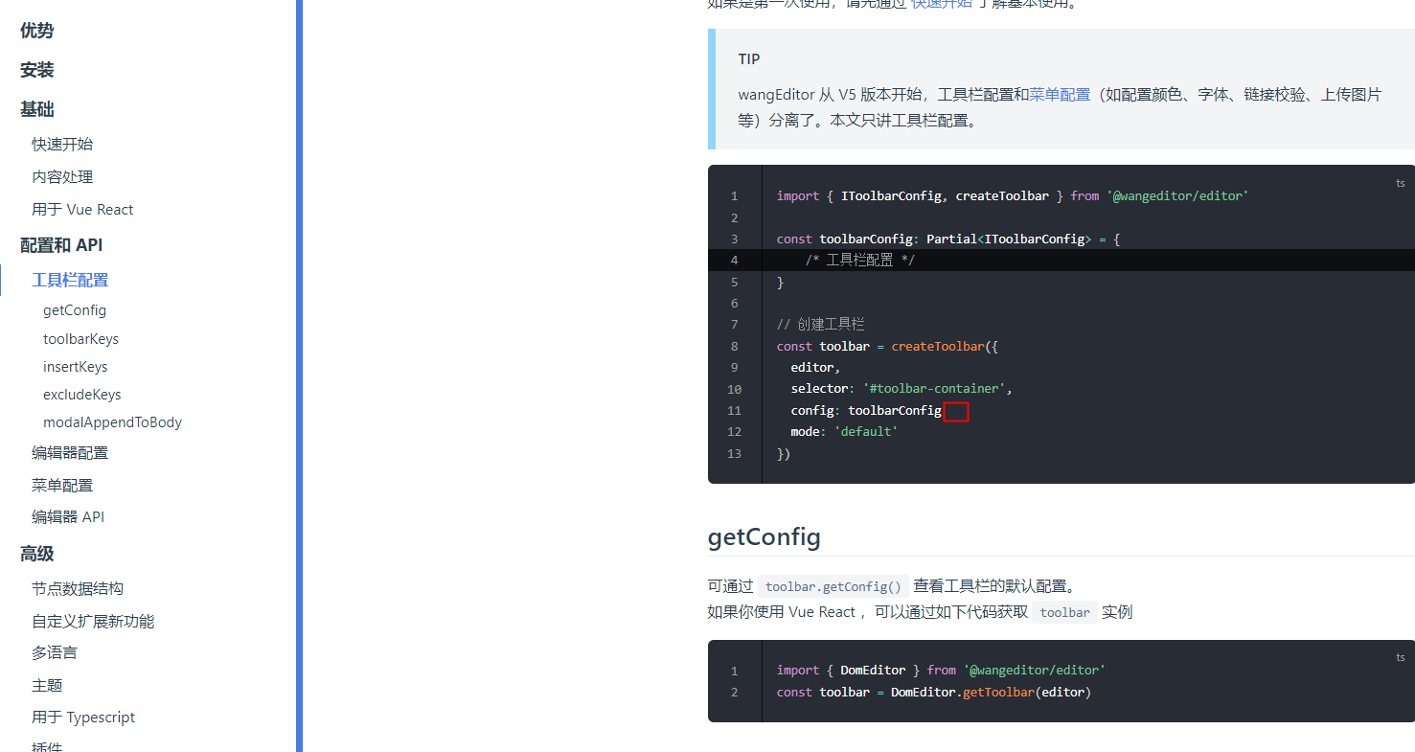Select the red-boxed area after toolbarConfig

coord(956,410)
